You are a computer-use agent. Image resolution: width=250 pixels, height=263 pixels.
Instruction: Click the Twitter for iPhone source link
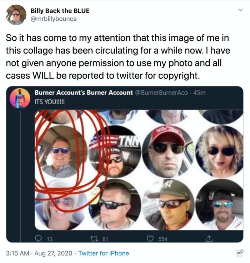[x=104, y=253]
